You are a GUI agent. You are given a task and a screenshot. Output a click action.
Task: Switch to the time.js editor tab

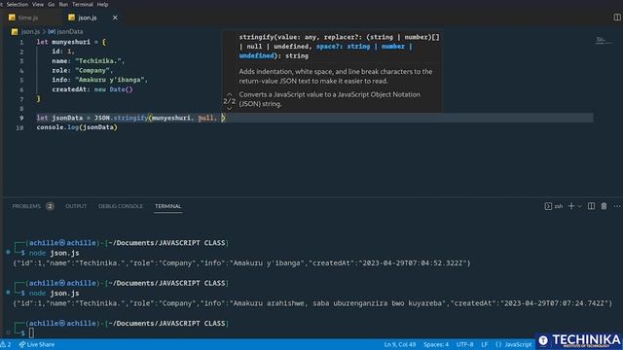click(x=28, y=17)
